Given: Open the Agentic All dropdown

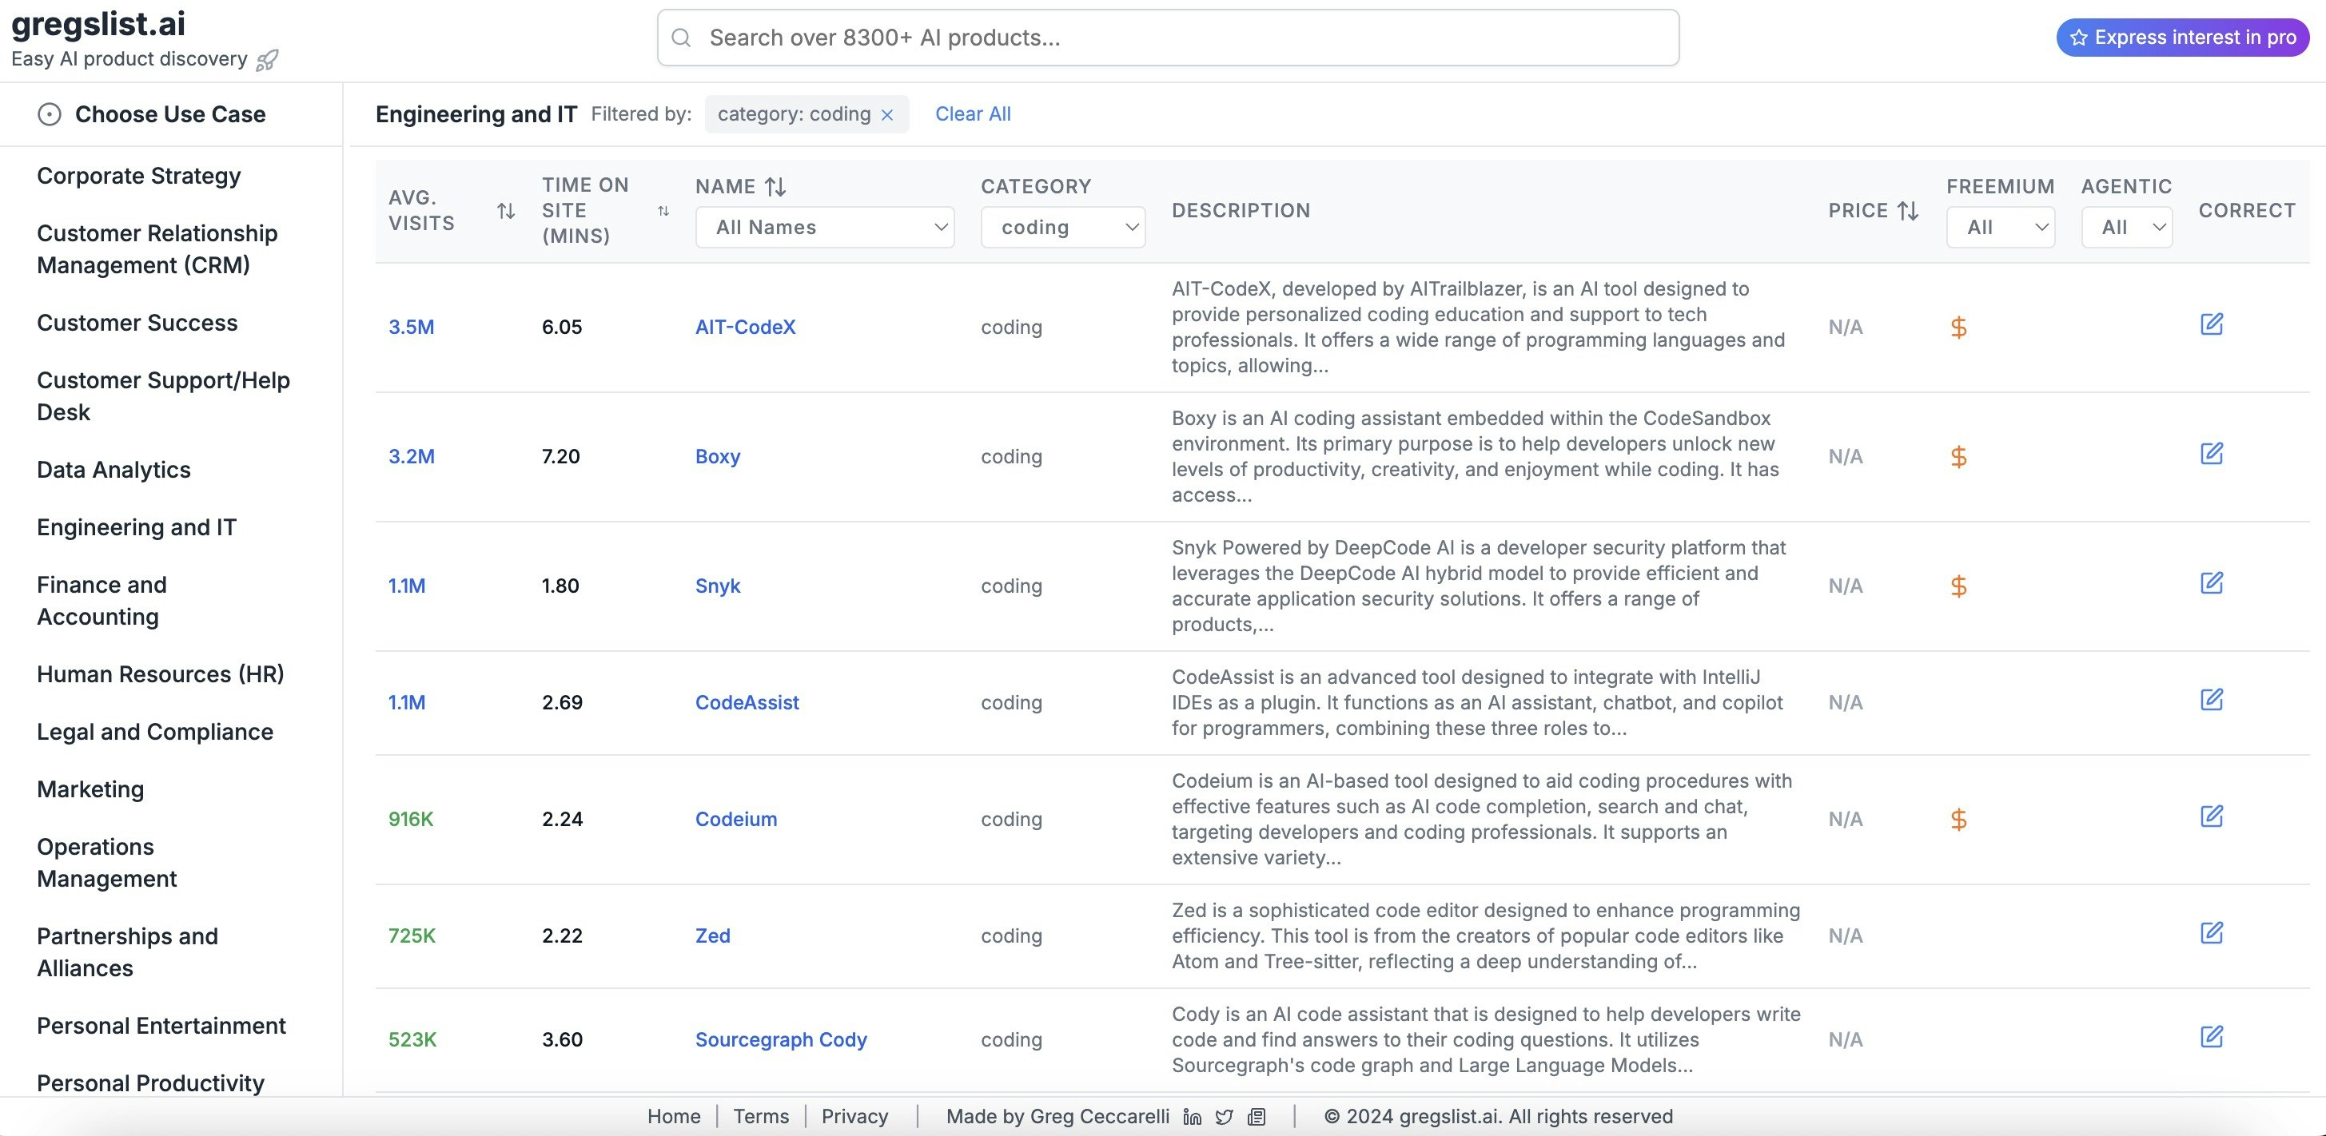Looking at the screenshot, I should (x=2126, y=228).
